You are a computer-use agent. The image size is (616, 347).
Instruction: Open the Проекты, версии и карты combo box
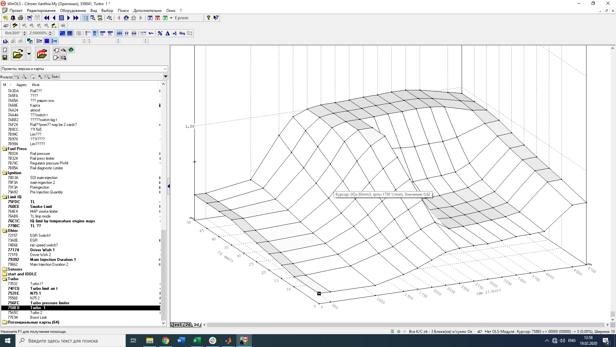pos(84,69)
